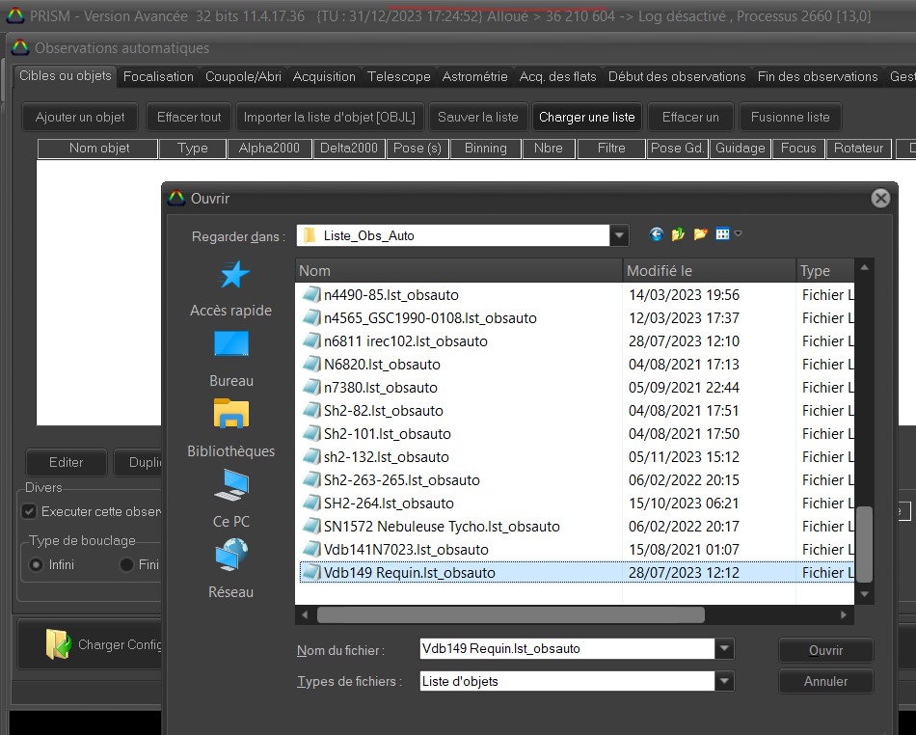Select SH2-264.lst_obsauto file

pos(389,504)
